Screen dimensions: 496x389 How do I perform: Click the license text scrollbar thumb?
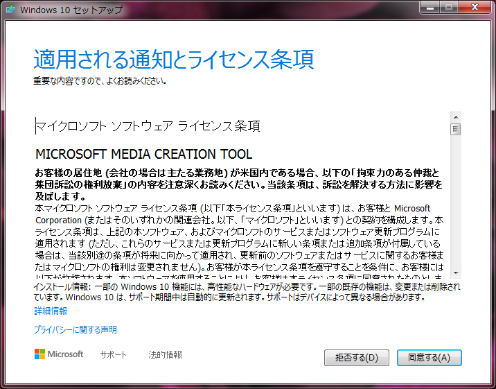[456, 129]
